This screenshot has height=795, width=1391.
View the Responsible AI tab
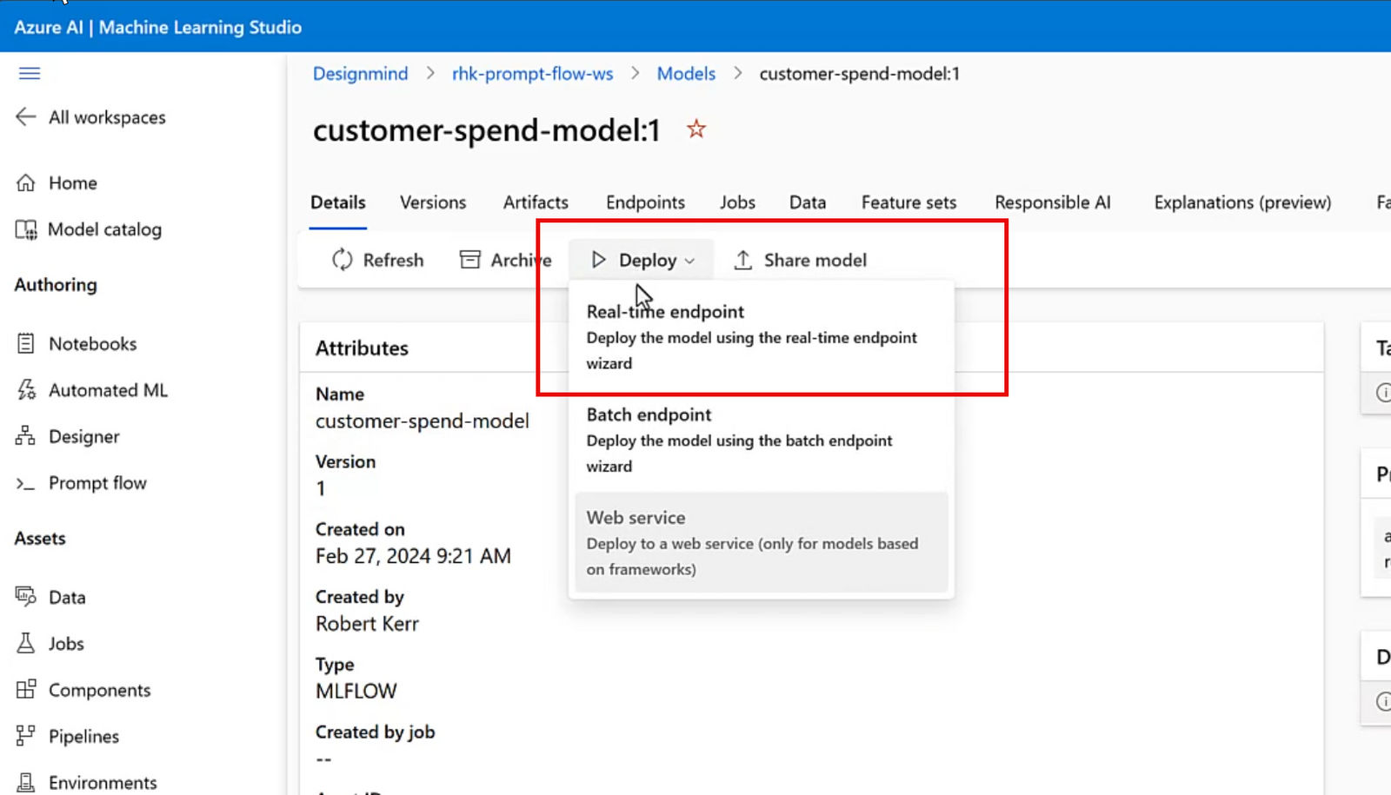1052,202
